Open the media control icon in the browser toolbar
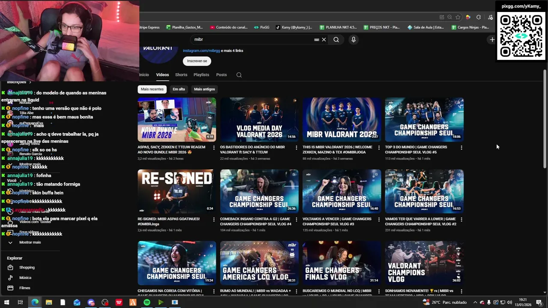 pyautogui.click(x=490, y=17)
